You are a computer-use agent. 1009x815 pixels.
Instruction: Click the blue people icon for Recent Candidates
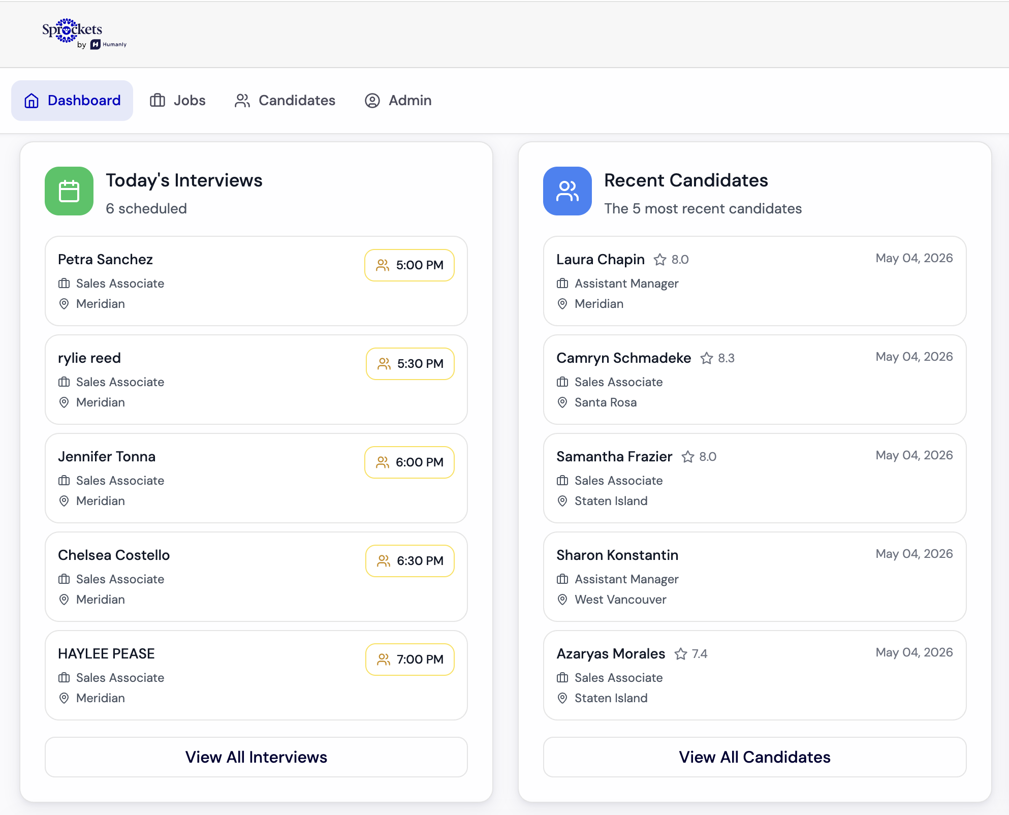(567, 191)
